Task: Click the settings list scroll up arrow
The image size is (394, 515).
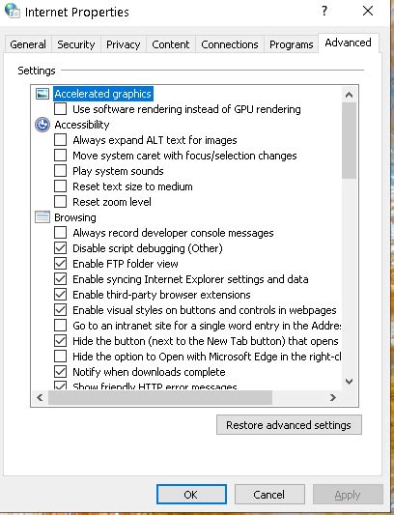Action: coord(349,96)
